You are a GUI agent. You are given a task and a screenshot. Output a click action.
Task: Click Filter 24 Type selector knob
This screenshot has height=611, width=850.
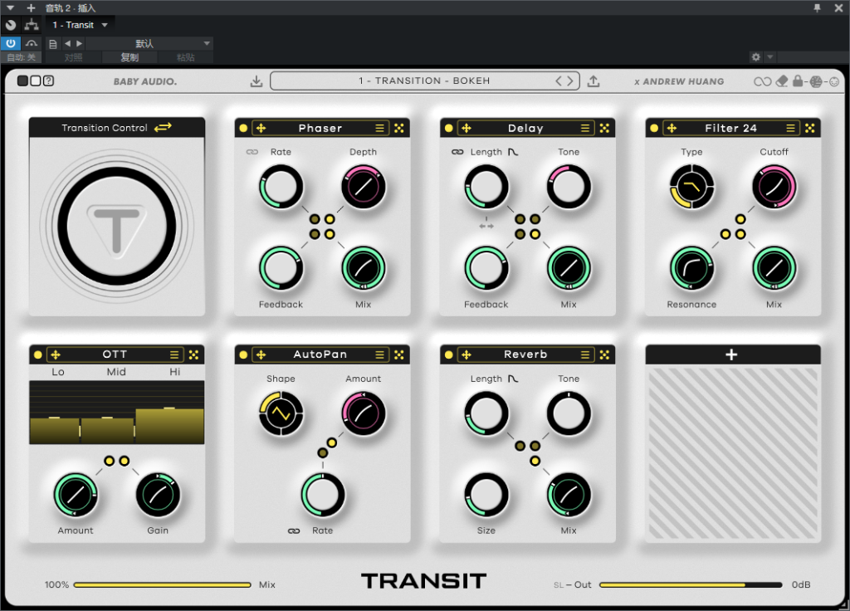[x=691, y=187]
